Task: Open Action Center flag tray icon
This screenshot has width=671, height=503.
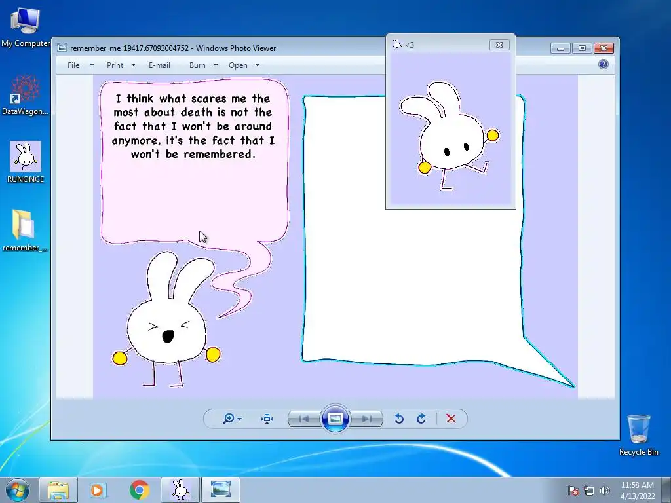Action: pyautogui.click(x=573, y=491)
